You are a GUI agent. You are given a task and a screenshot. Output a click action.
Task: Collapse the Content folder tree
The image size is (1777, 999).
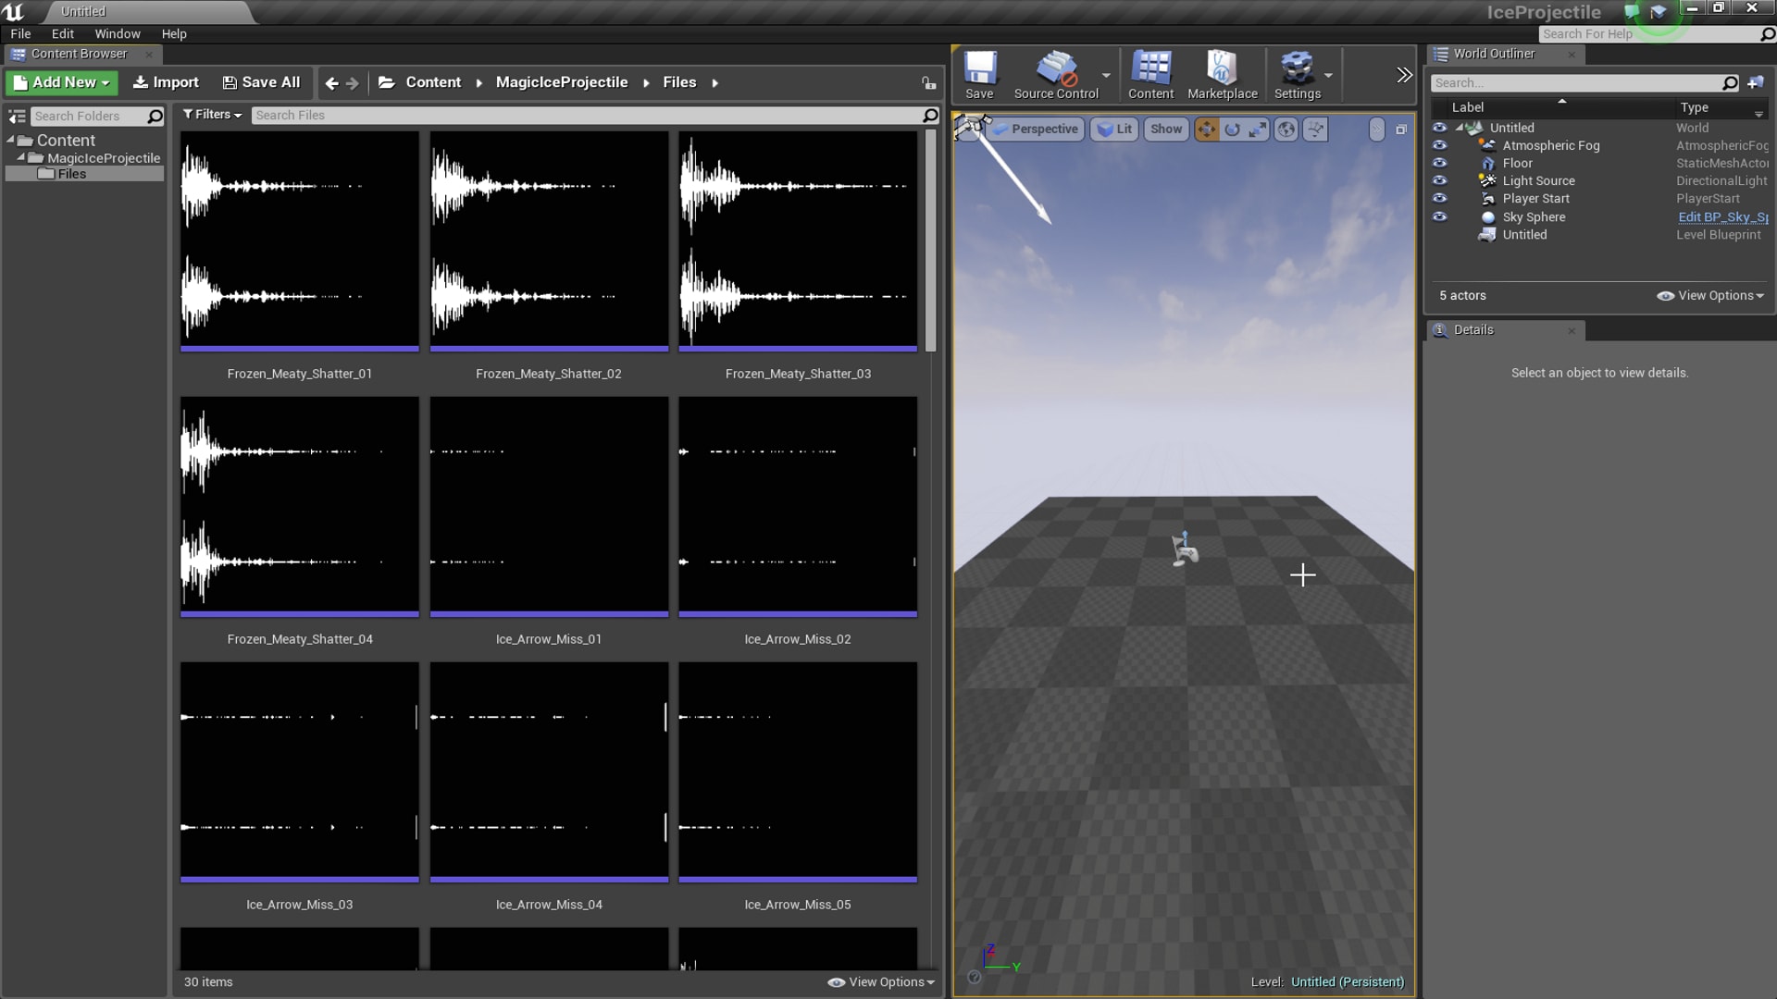10,140
